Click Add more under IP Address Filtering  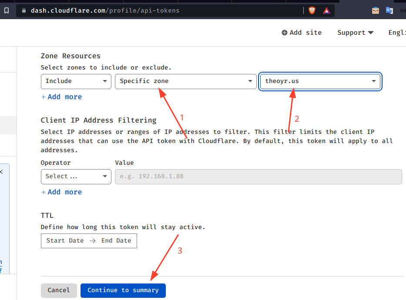tap(61, 192)
